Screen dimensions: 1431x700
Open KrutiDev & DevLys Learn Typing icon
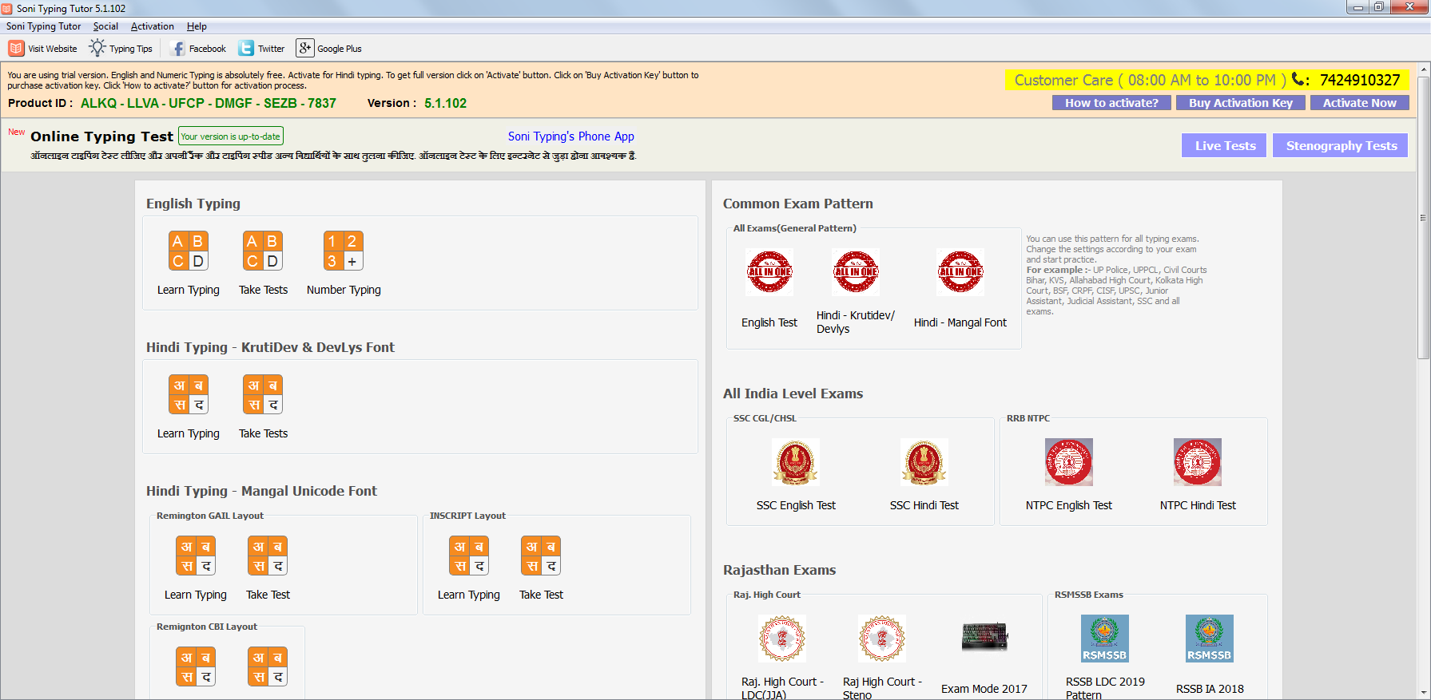coord(188,394)
